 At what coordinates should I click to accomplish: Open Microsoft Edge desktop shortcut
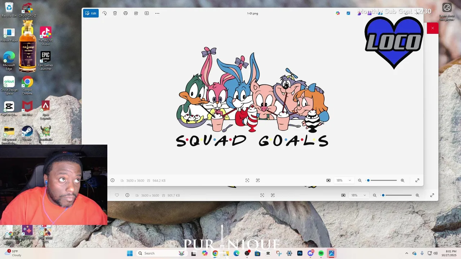(9, 60)
